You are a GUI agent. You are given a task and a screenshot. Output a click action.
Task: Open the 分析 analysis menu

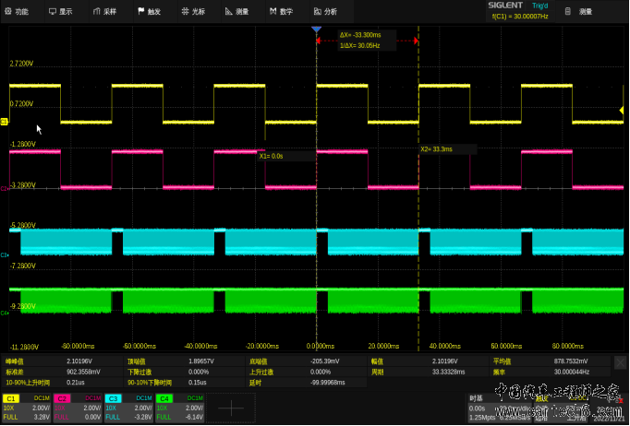[326, 11]
